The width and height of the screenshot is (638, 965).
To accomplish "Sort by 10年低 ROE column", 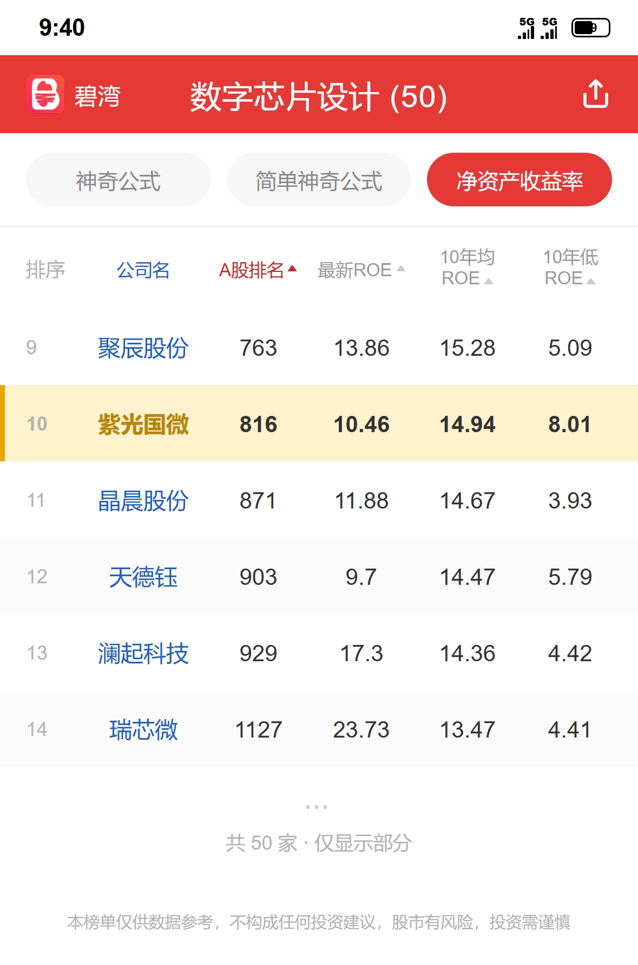I will click(570, 268).
